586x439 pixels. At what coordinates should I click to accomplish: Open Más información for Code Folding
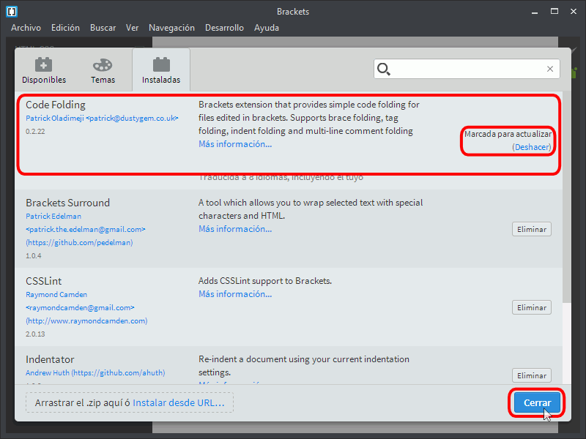[235, 144]
